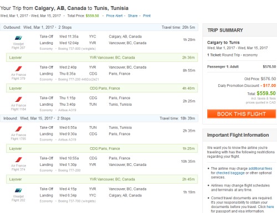Click the outbound YVR Vancouver layover row
The image size is (277, 213).
tap(102, 58)
